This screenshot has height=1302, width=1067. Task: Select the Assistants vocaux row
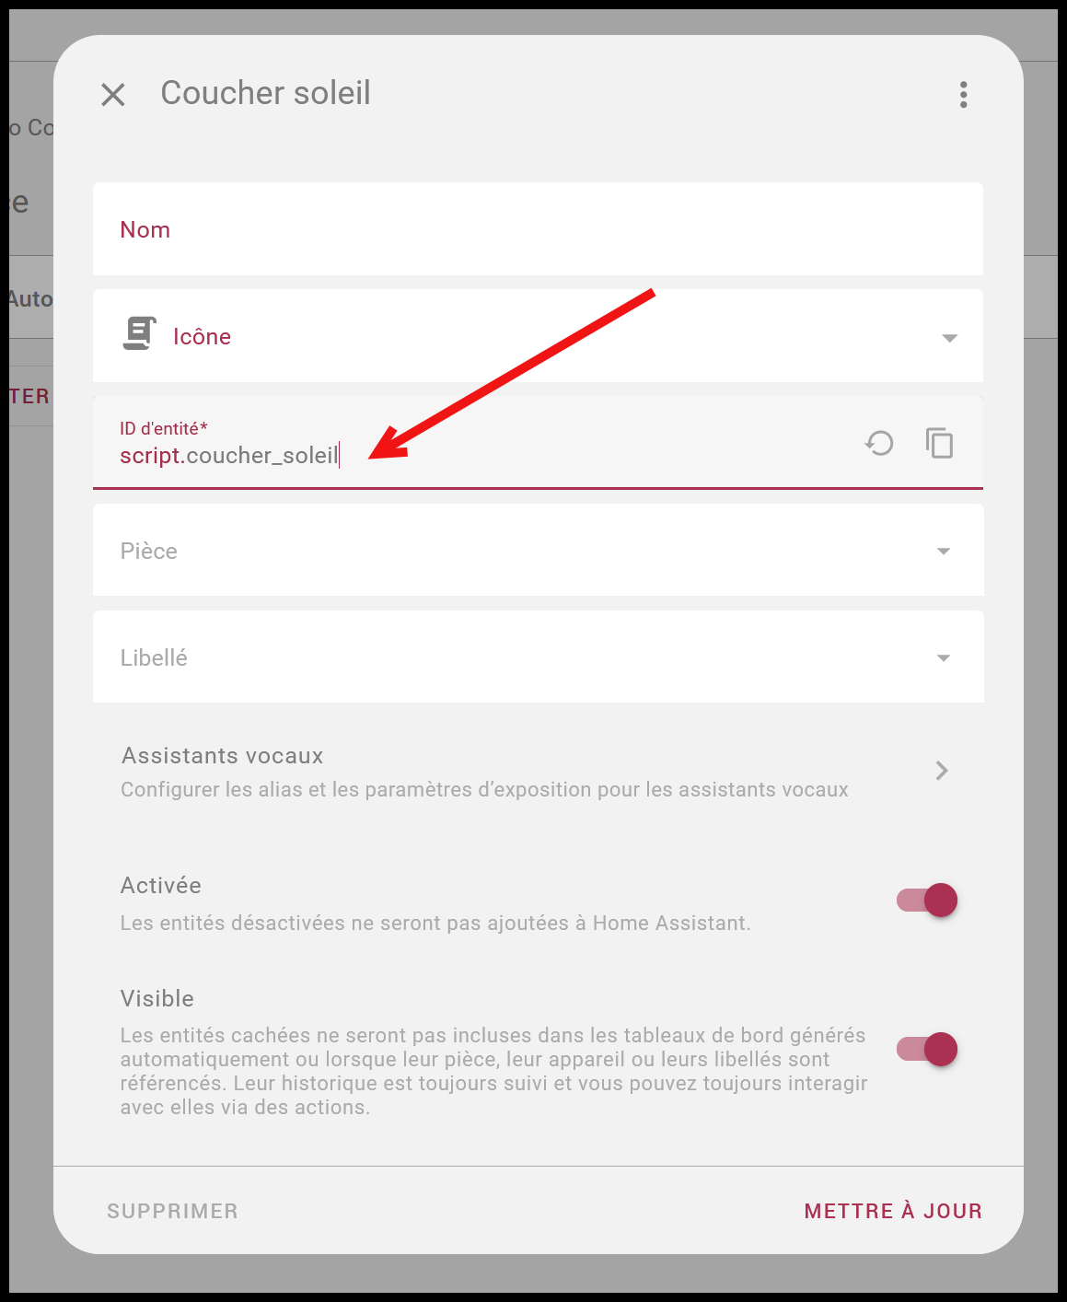[x=538, y=772]
